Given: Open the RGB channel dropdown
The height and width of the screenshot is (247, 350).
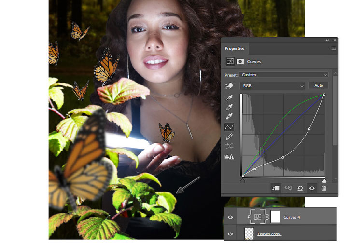Looking at the screenshot, I should pyautogui.click(x=272, y=86).
